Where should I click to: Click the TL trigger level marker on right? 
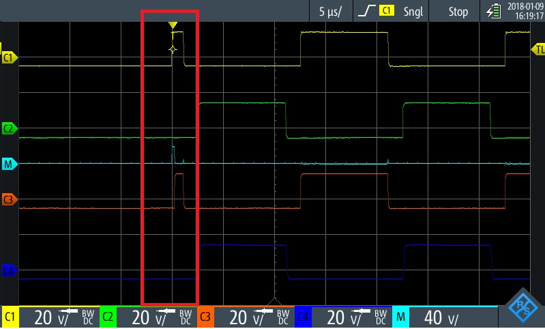coord(538,49)
